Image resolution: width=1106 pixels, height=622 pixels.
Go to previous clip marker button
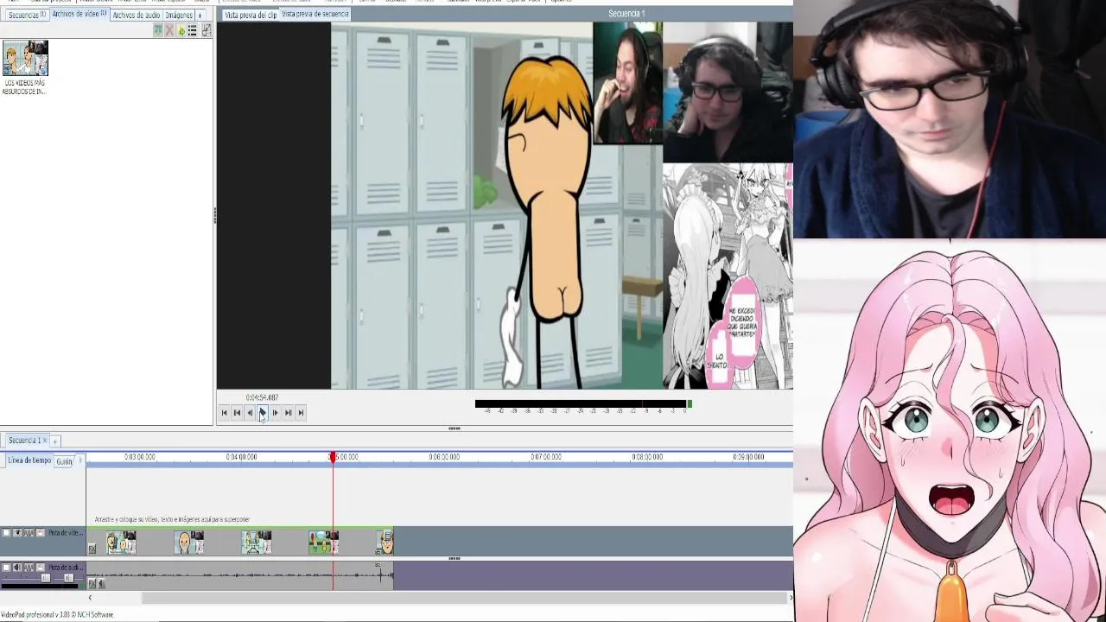coord(237,413)
